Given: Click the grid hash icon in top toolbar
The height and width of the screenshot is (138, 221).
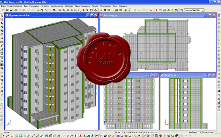Looking at the screenshot, I should (105, 10).
